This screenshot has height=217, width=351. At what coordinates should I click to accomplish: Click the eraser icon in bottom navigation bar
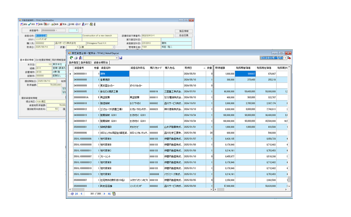tap(72, 194)
